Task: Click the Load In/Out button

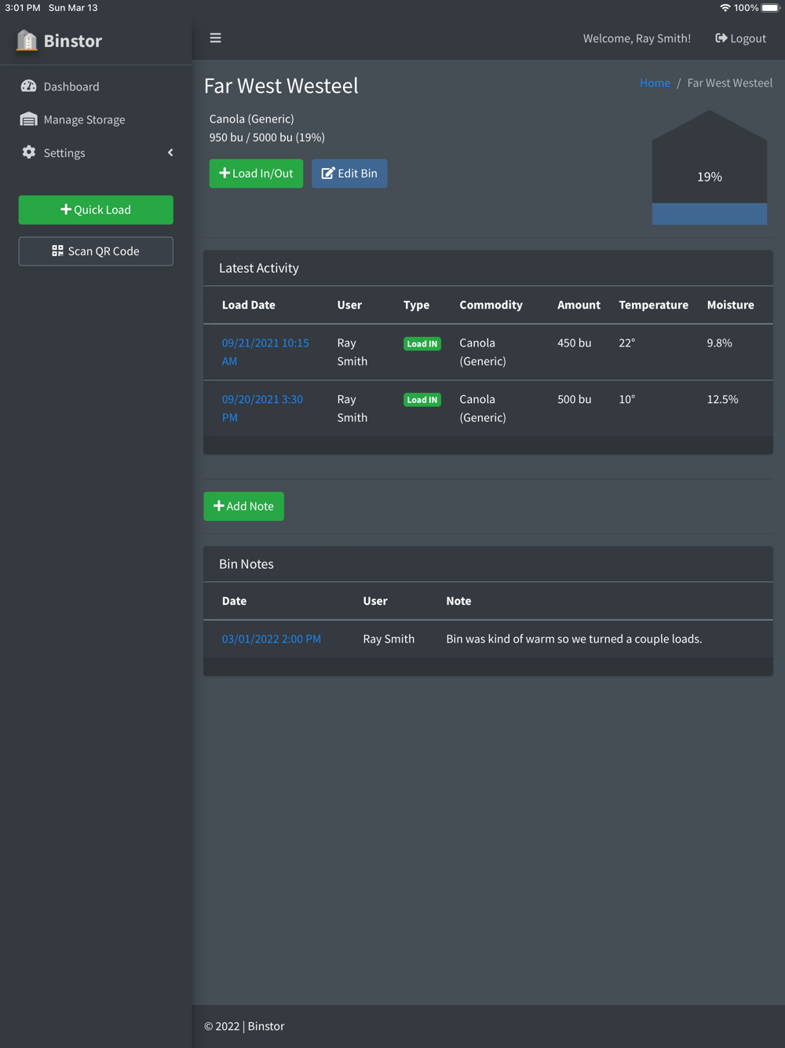Action: [x=256, y=174]
